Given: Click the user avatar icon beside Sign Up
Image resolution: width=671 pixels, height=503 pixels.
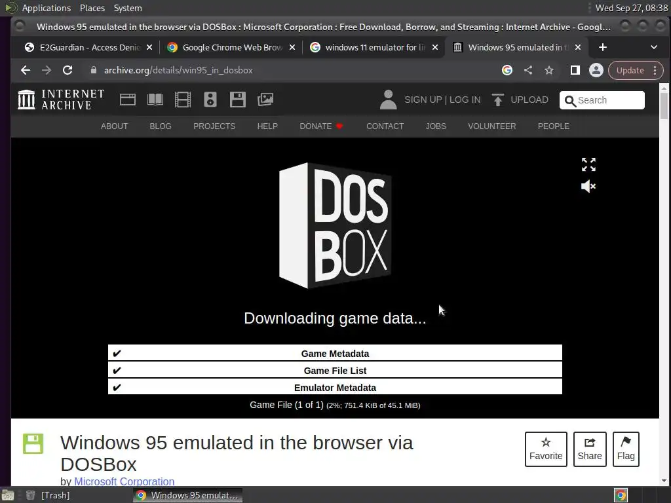Looking at the screenshot, I should tap(388, 100).
